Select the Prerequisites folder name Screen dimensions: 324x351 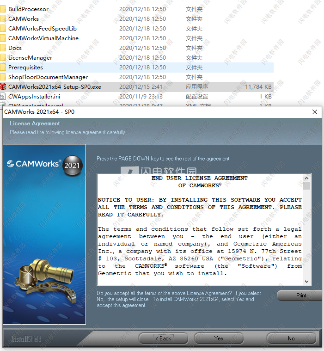pos(25,68)
